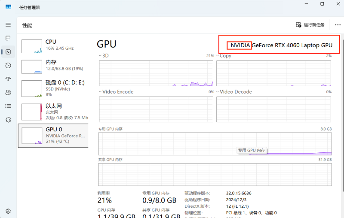Click the large GPU heading
This screenshot has height=218, width=344.
(x=106, y=44)
